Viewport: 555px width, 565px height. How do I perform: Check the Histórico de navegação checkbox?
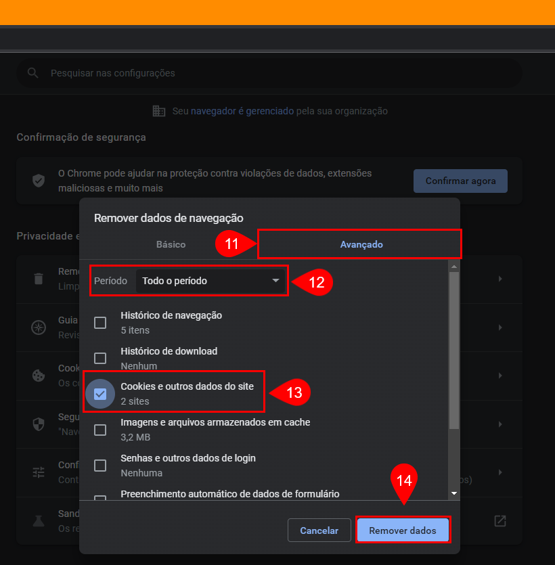pos(100,323)
